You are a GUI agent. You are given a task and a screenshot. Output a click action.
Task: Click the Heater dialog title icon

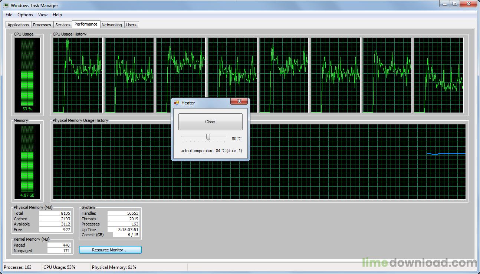coord(177,103)
